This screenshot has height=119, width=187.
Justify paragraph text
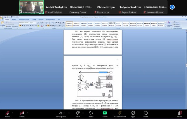coord(53,26)
